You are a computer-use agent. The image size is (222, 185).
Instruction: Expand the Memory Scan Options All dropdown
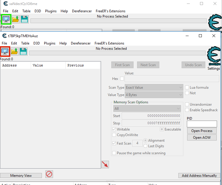click(x=147, y=109)
